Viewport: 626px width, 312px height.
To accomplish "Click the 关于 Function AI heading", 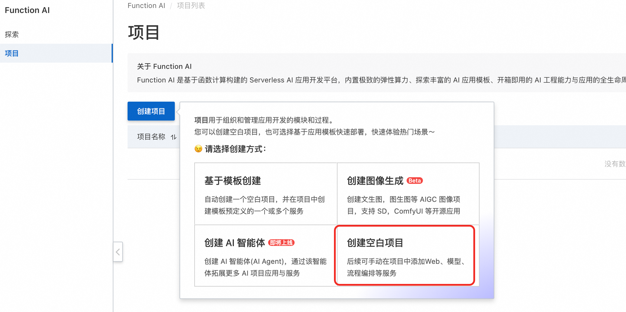I will click(x=164, y=66).
